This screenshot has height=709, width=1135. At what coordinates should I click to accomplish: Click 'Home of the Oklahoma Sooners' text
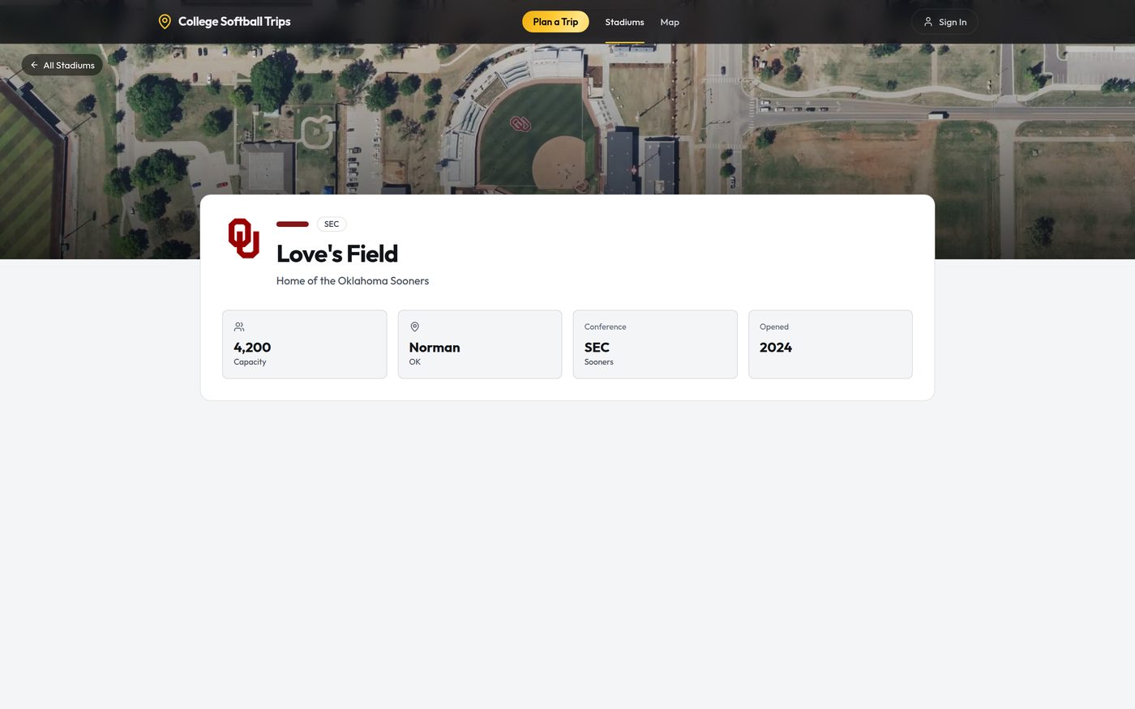pyautogui.click(x=353, y=281)
